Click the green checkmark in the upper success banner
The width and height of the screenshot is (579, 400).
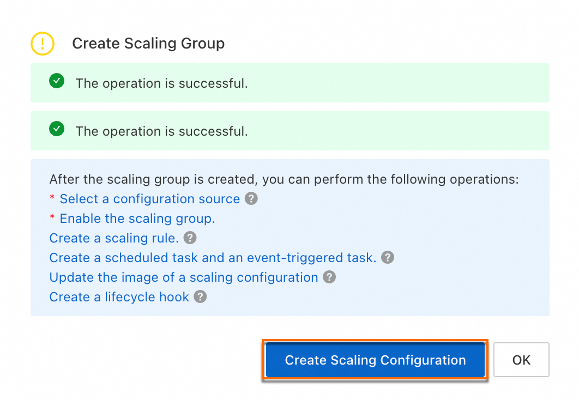point(57,82)
